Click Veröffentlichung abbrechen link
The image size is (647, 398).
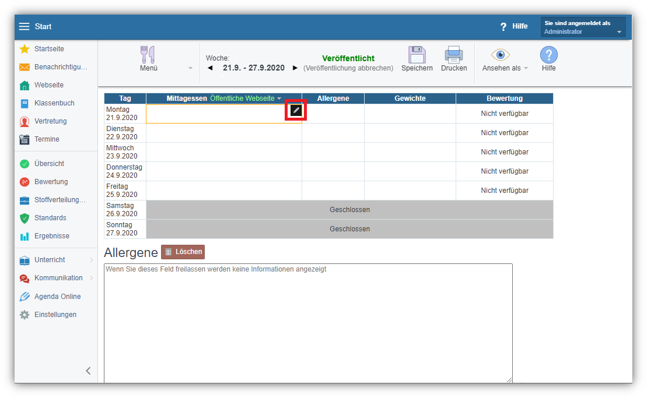(x=348, y=68)
